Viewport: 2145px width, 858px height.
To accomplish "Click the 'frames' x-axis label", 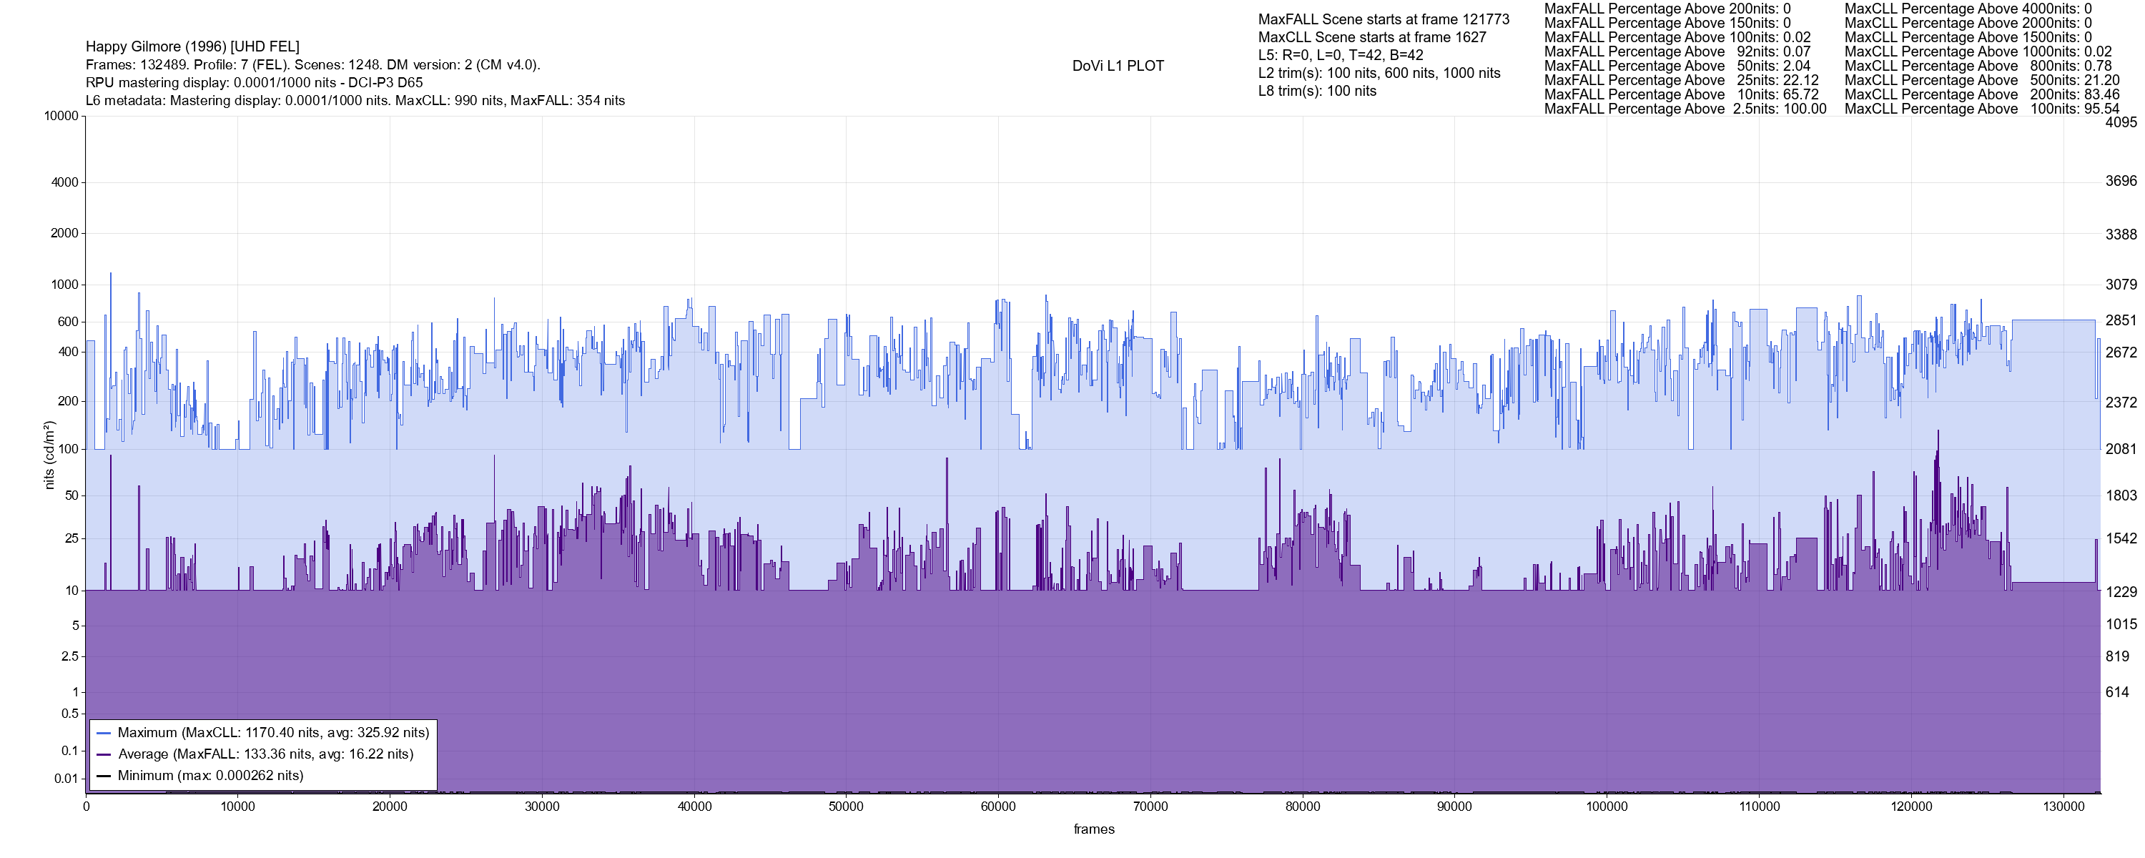I will point(1093,829).
